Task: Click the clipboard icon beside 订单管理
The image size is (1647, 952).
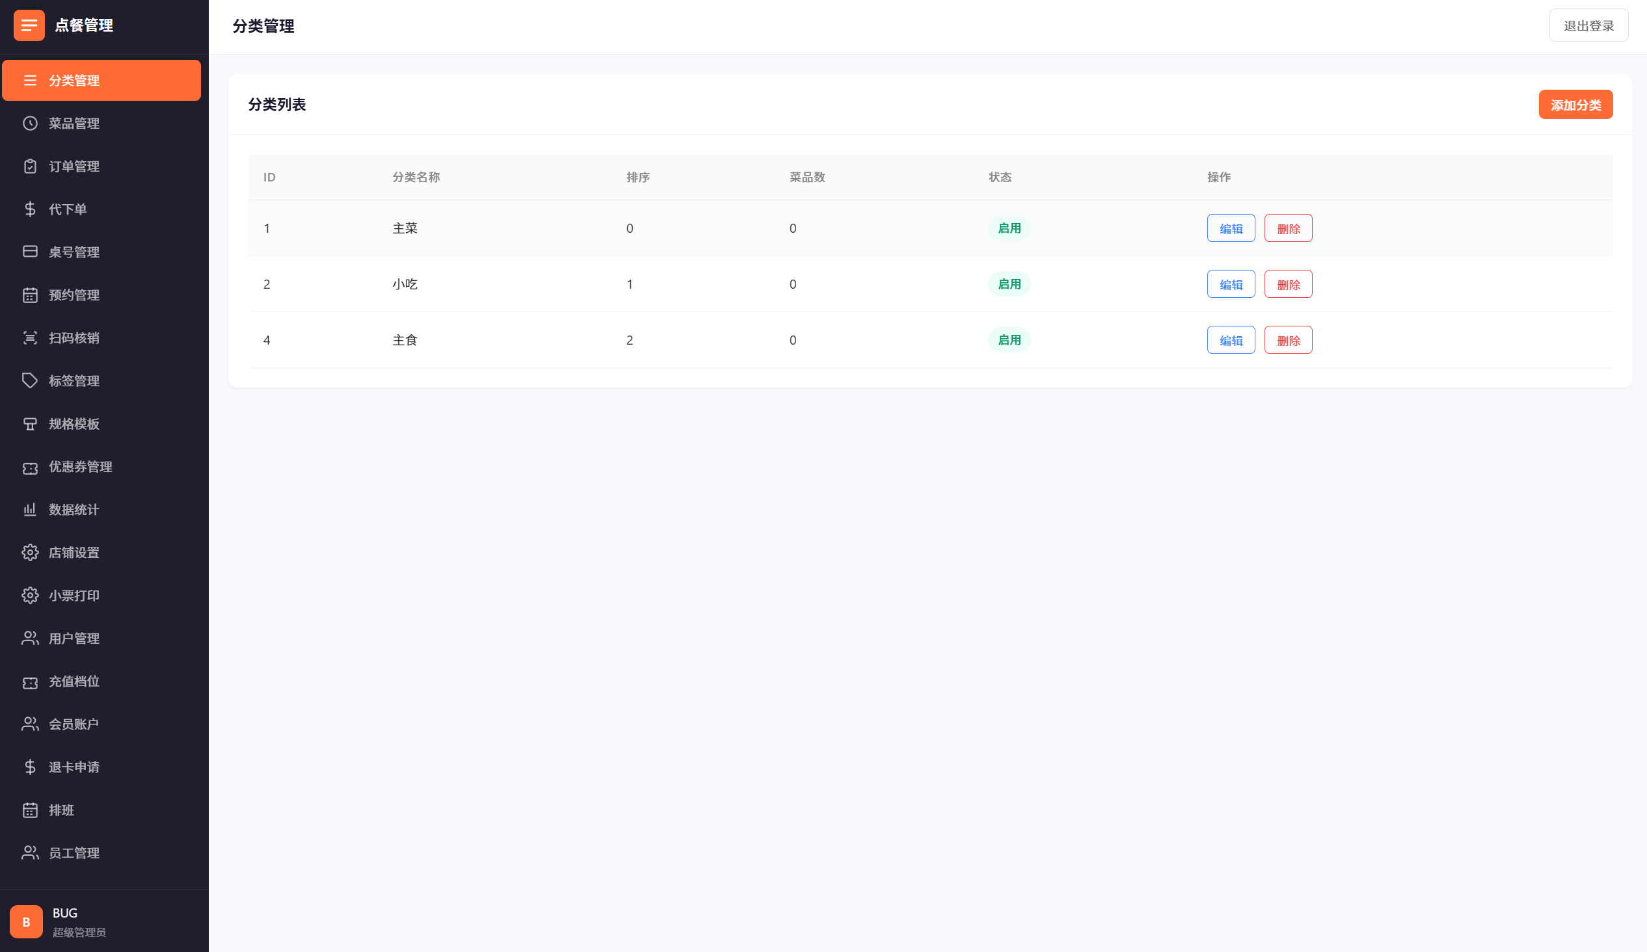Action: click(30, 166)
